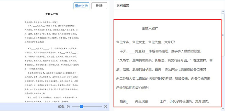Click the recognized title 主婚人致辞 in results
Screen dimensions: 225x111
coord(150,28)
